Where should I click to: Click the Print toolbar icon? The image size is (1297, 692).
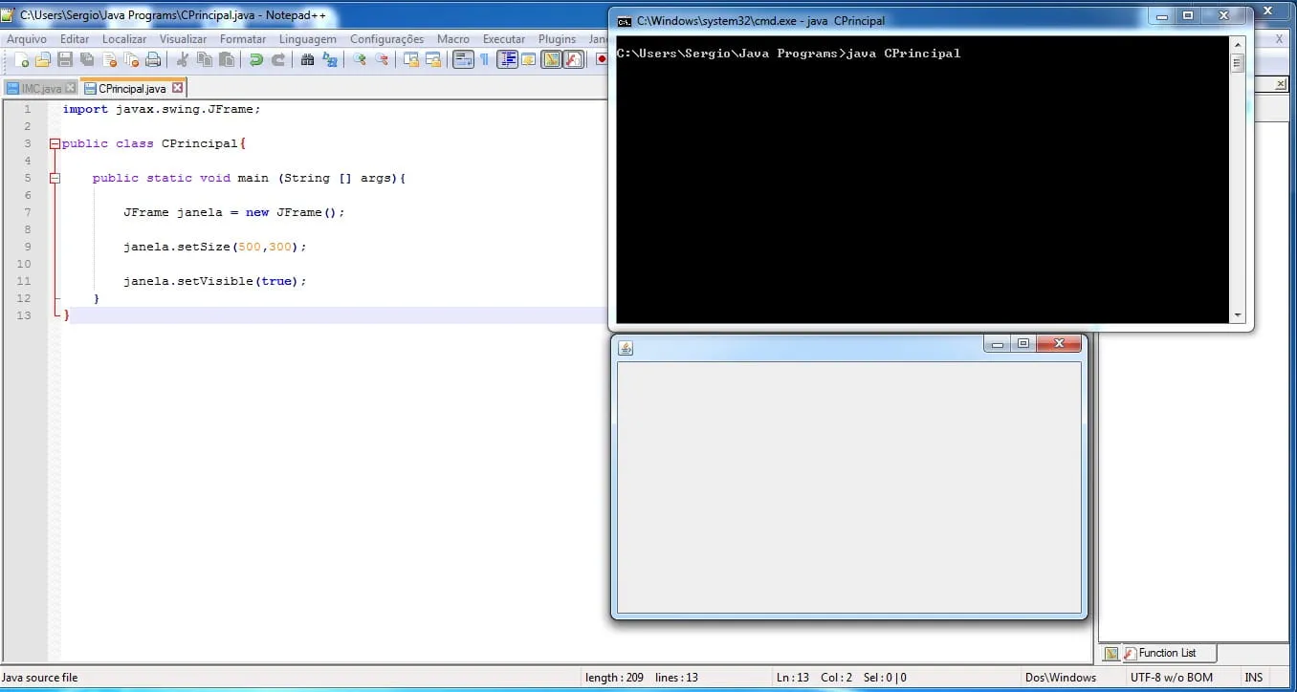point(153,59)
